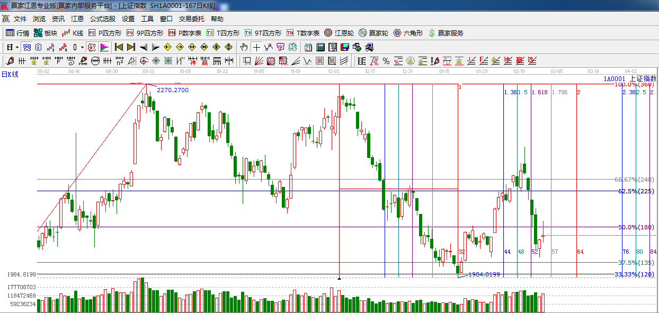Click the 2270.2700 peak price label
Viewport: 659px width, 313px height.
172,90
